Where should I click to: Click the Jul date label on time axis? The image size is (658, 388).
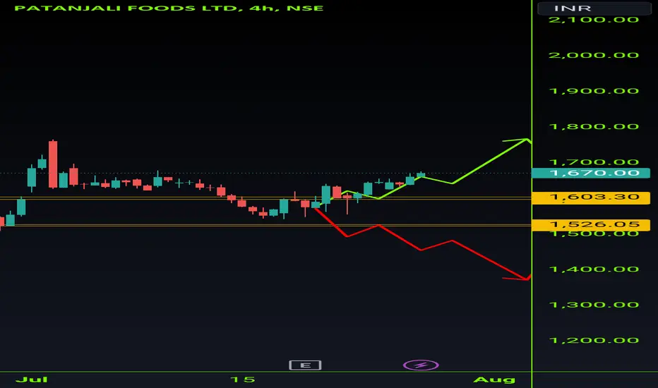coord(32,380)
